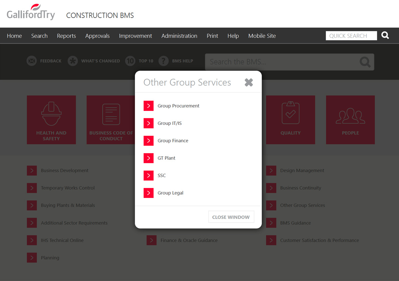The height and width of the screenshot is (281, 399).
Task: Open the SSC link
Action: pyautogui.click(x=162, y=175)
